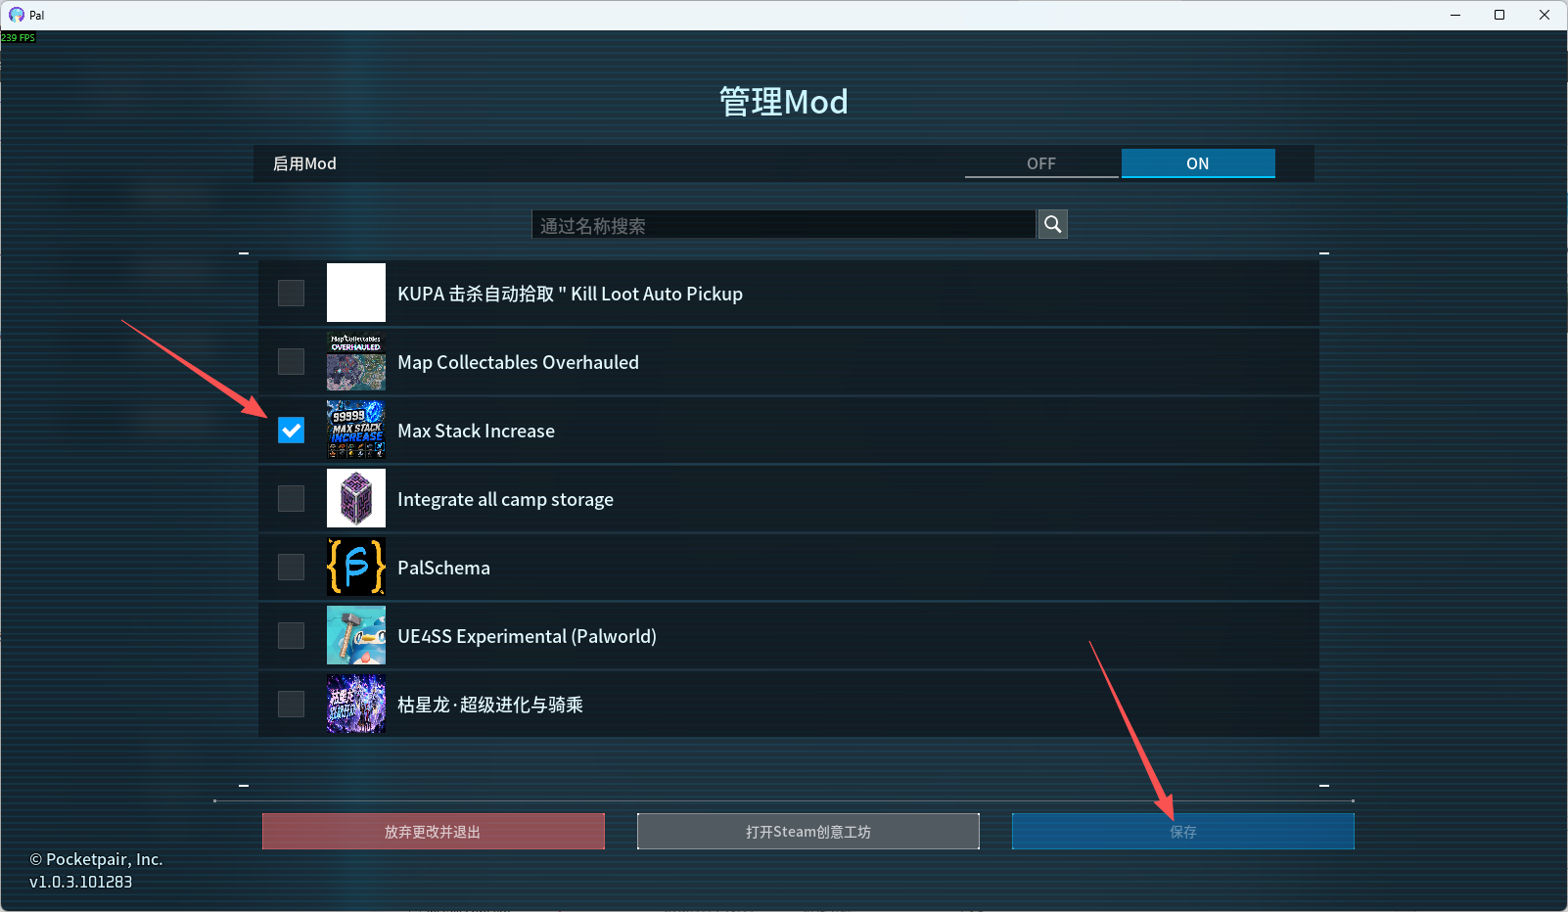Click the PalSchema braces logo icon
Viewport: 1568px width, 912px height.
tap(356, 567)
